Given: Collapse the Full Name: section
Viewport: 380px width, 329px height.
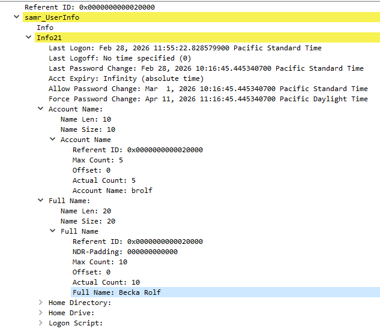Looking at the screenshot, I should pyautogui.click(x=41, y=200).
